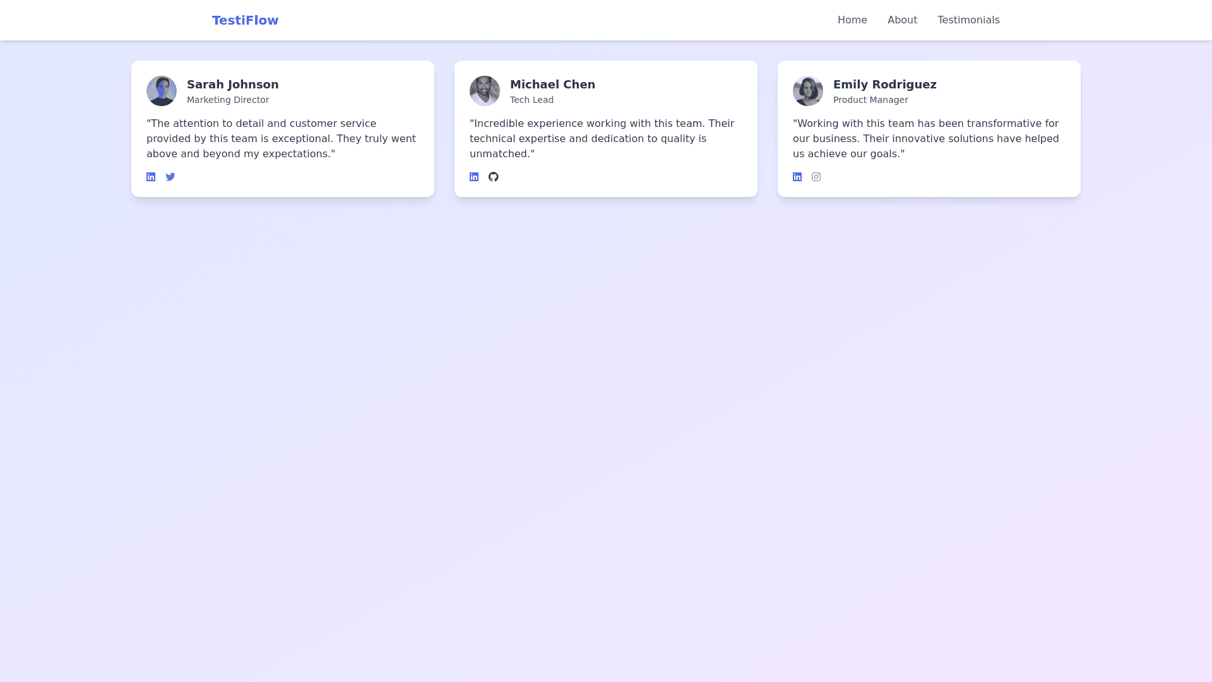Click Sarah Johnson's avatar photo
This screenshot has width=1212, height=682.
pyautogui.click(x=162, y=91)
